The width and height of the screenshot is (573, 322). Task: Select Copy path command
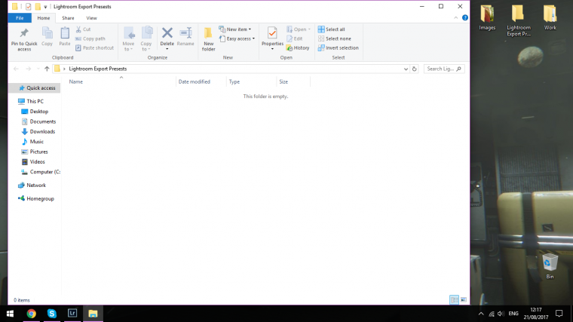90,38
